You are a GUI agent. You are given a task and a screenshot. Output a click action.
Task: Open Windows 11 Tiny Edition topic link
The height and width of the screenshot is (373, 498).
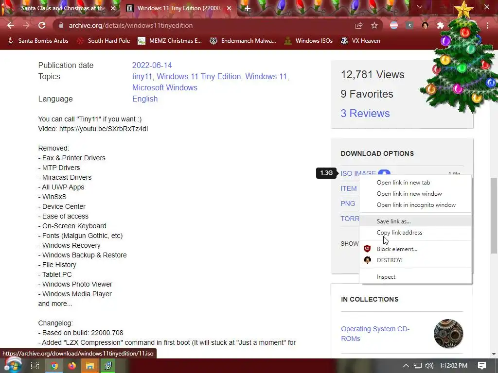tap(199, 76)
